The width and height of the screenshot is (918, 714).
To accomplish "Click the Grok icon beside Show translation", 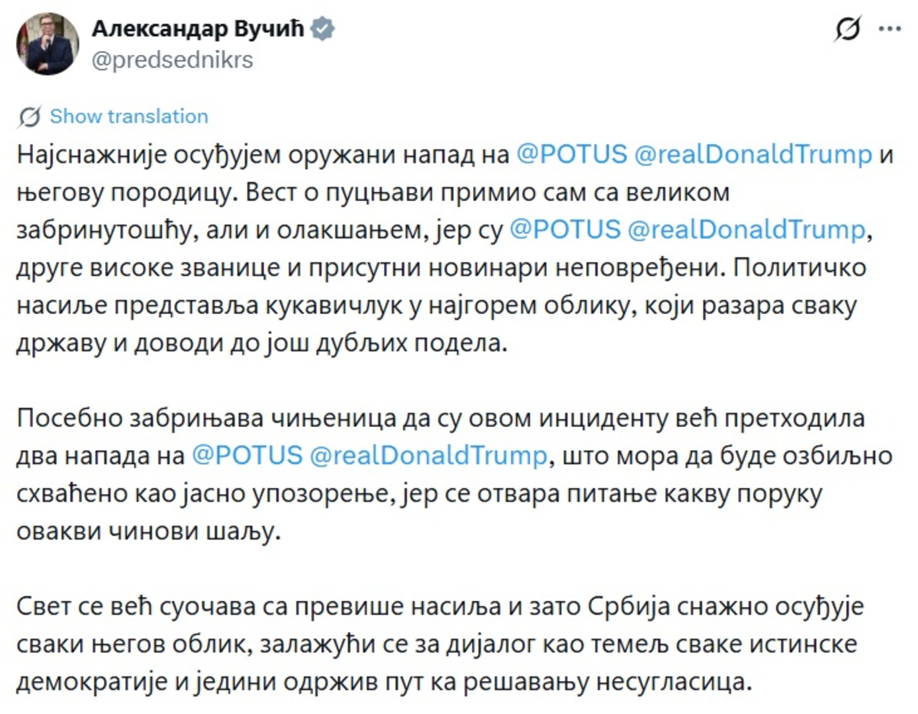I will [x=29, y=116].
